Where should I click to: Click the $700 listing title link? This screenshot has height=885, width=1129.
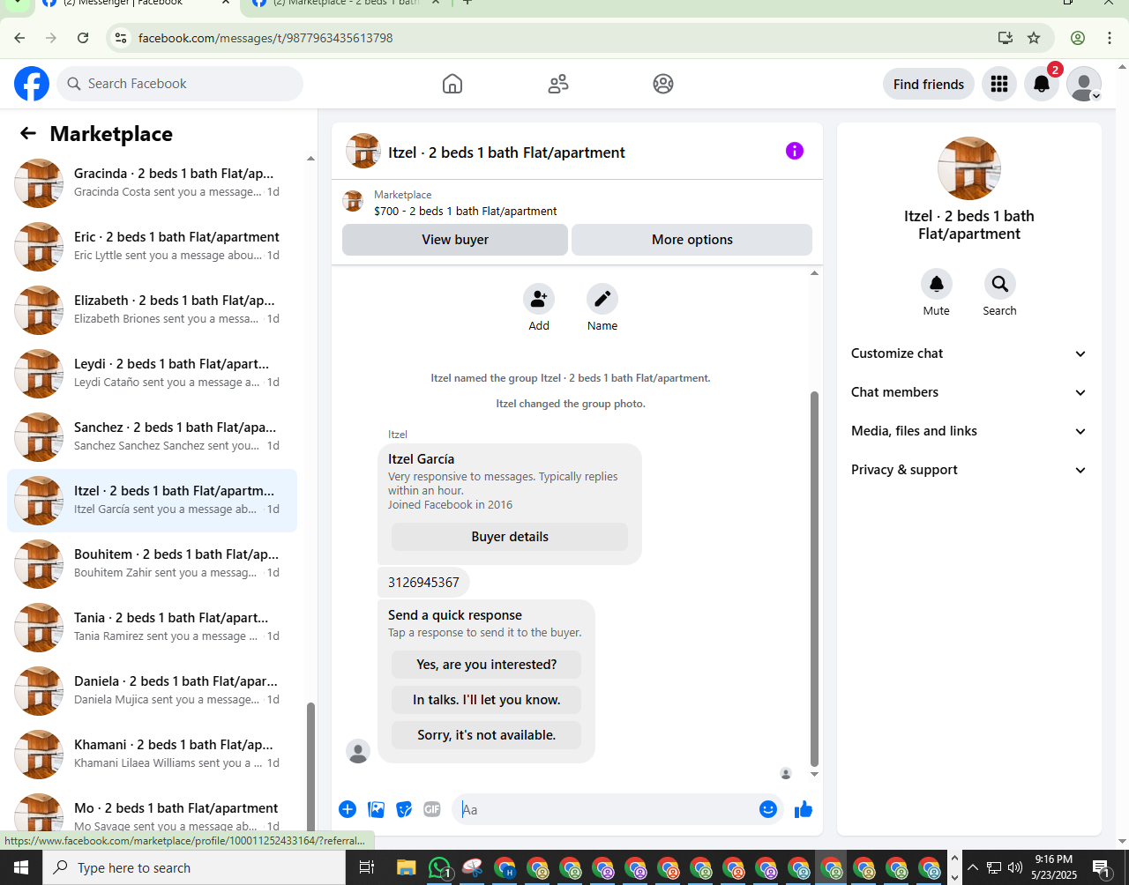click(466, 212)
